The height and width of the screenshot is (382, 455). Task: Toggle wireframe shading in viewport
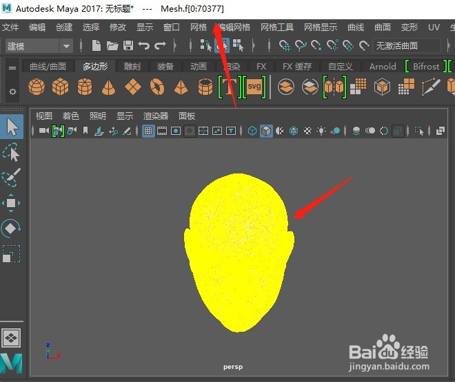pyautogui.click(x=252, y=131)
